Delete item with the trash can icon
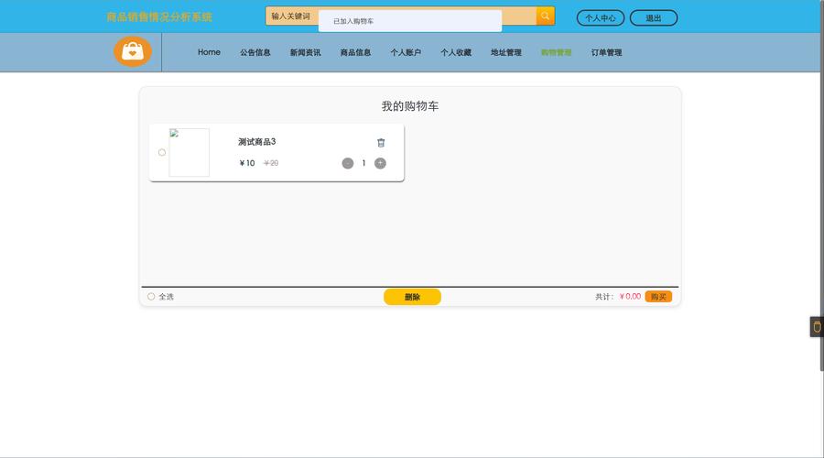824x458 pixels. (381, 142)
